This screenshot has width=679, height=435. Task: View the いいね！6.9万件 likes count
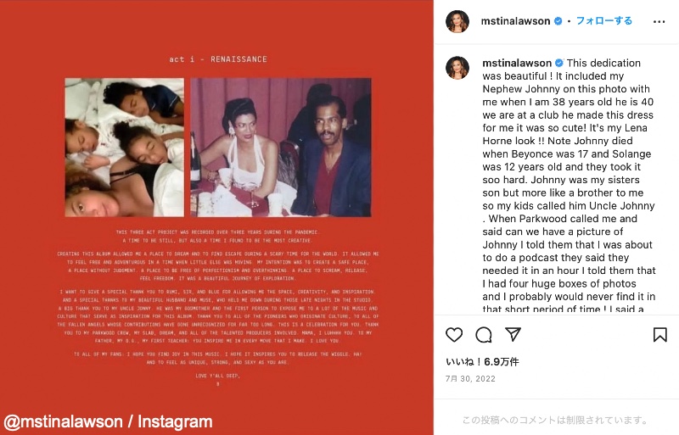coord(482,362)
